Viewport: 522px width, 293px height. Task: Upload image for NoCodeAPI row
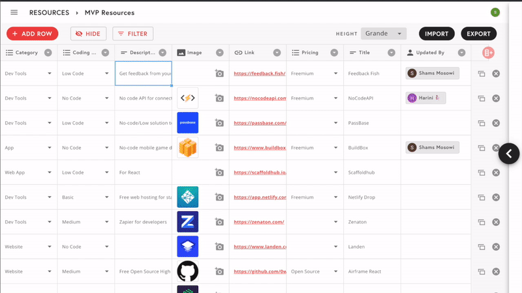coord(219,98)
